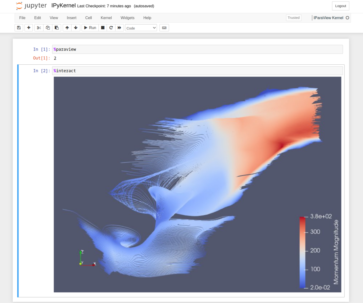Viewport: 363px width, 303px height.
Task: Insert a new cell below using plus icon
Action: (28, 28)
